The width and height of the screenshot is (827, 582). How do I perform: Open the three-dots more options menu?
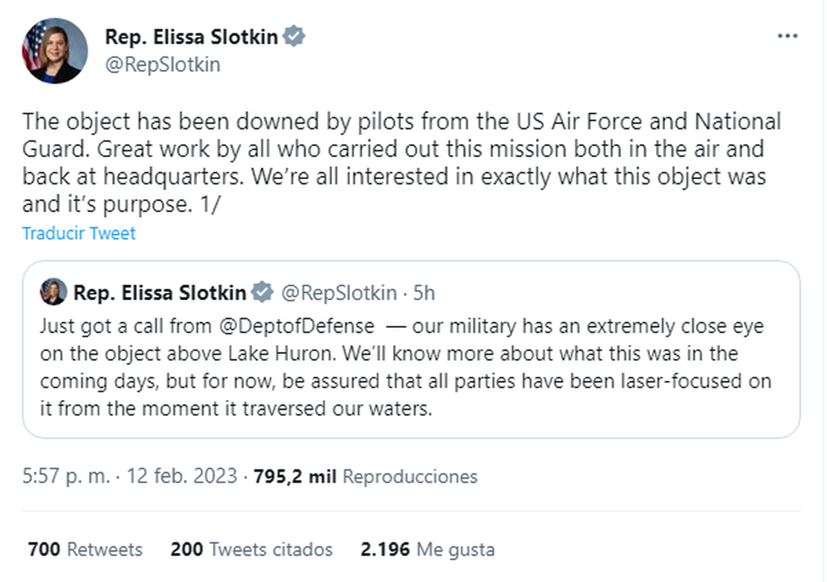(787, 37)
